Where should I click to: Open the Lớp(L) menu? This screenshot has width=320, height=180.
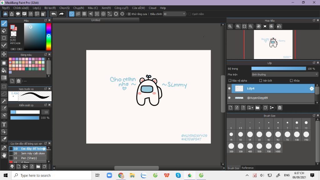pos(37,8)
